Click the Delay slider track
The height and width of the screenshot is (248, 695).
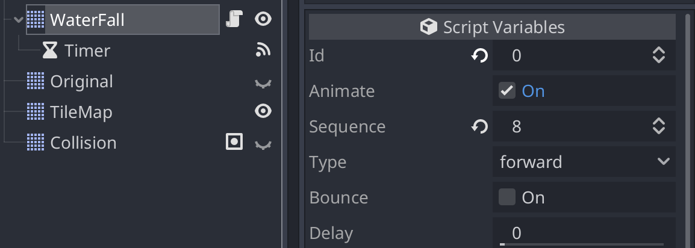pos(582,244)
